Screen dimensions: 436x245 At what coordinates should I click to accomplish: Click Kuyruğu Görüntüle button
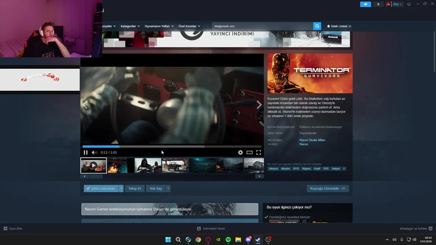(328, 189)
